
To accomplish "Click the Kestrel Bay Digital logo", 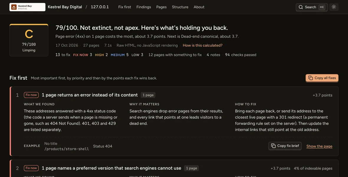I will click(27, 7).
